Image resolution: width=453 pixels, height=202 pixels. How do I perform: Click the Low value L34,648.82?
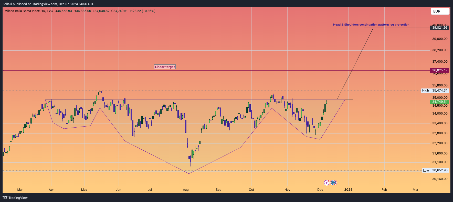pos(101,11)
